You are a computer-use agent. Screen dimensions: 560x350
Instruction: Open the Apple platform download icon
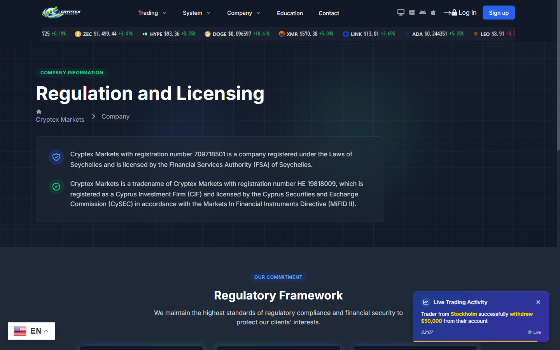click(x=433, y=12)
